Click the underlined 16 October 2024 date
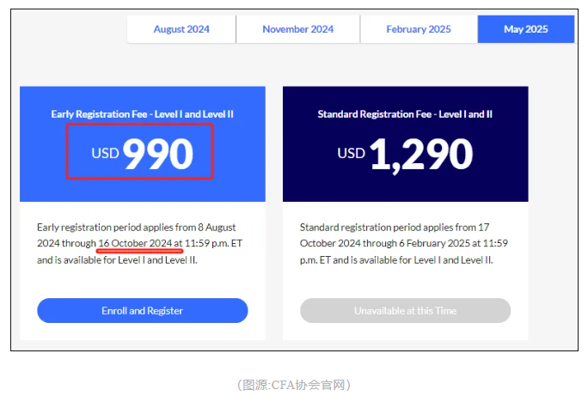 [135, 243]
